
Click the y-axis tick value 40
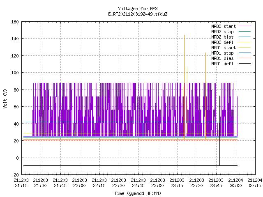[x=16, y=124]
